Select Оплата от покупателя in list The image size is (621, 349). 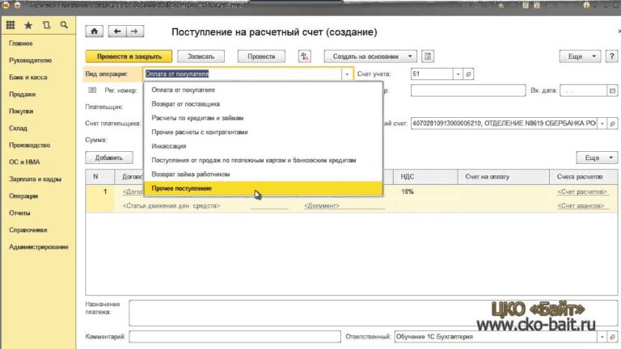[x=264, y=90]
